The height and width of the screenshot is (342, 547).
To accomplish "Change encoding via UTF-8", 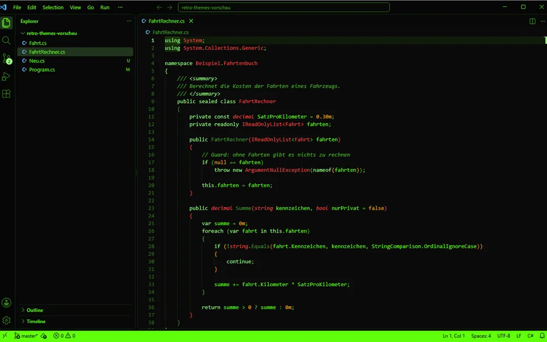I will coord(504,336).
